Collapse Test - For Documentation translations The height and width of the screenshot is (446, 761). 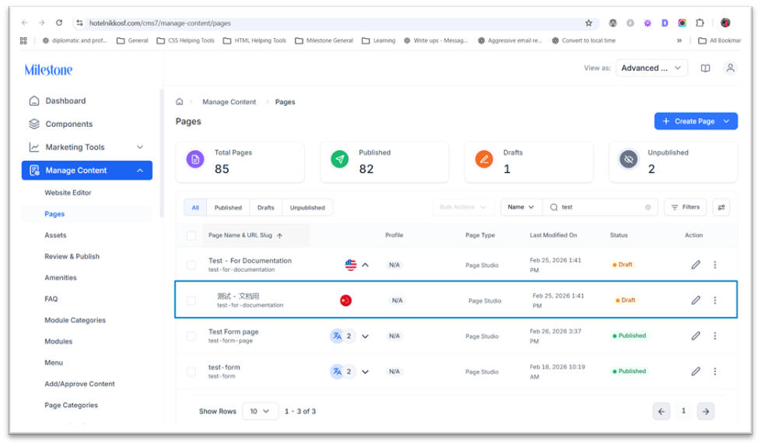366,265
